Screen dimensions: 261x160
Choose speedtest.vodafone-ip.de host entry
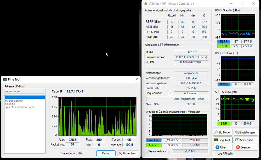click(x=20, y=107)
